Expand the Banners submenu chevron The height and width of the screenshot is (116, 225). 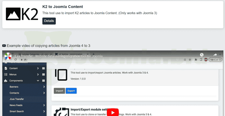(44, 87)
